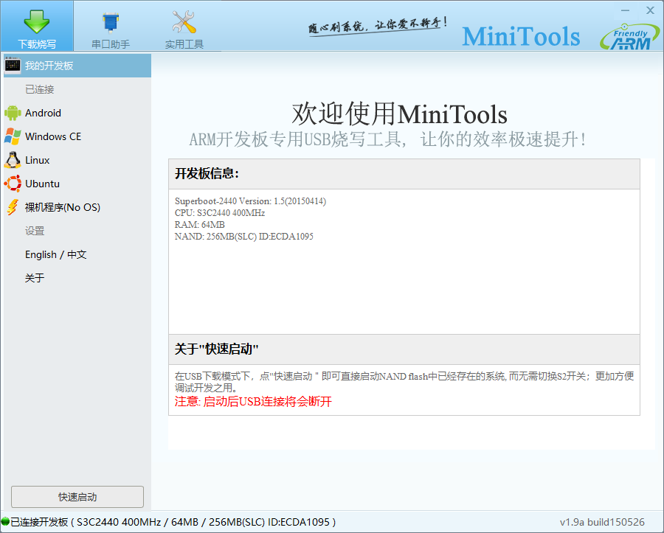Select the Linux sidebar entry

pyautogui.click(x=77, y=160)
